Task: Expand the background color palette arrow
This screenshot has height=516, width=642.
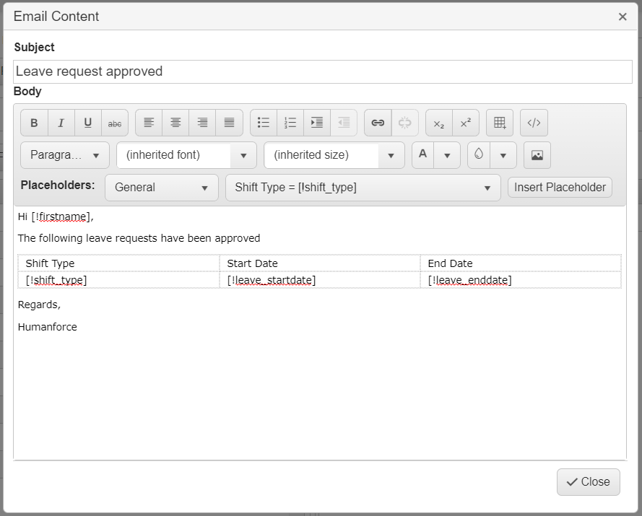Action: coord(503,155)
